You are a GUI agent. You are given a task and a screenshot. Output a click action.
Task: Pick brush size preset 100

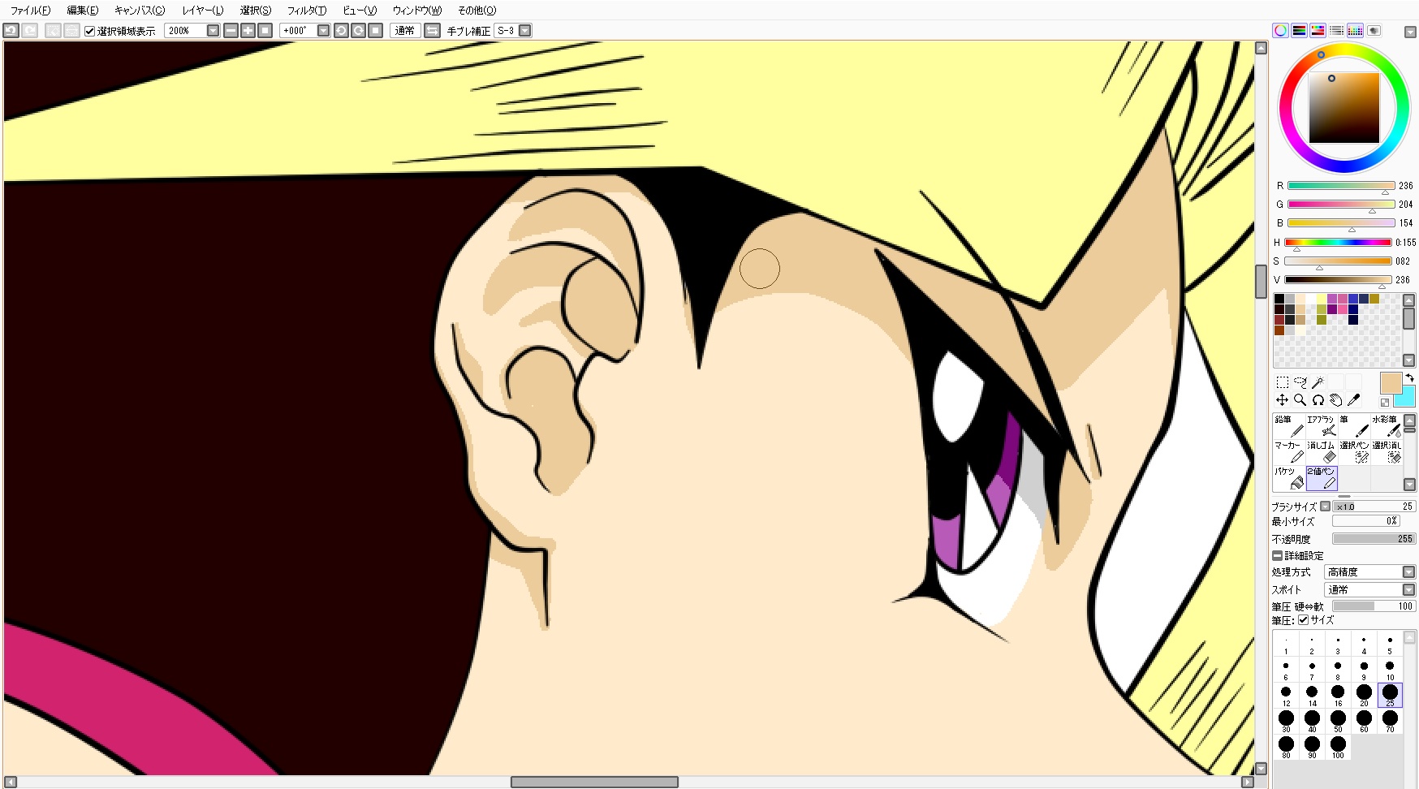[1338, 747]
